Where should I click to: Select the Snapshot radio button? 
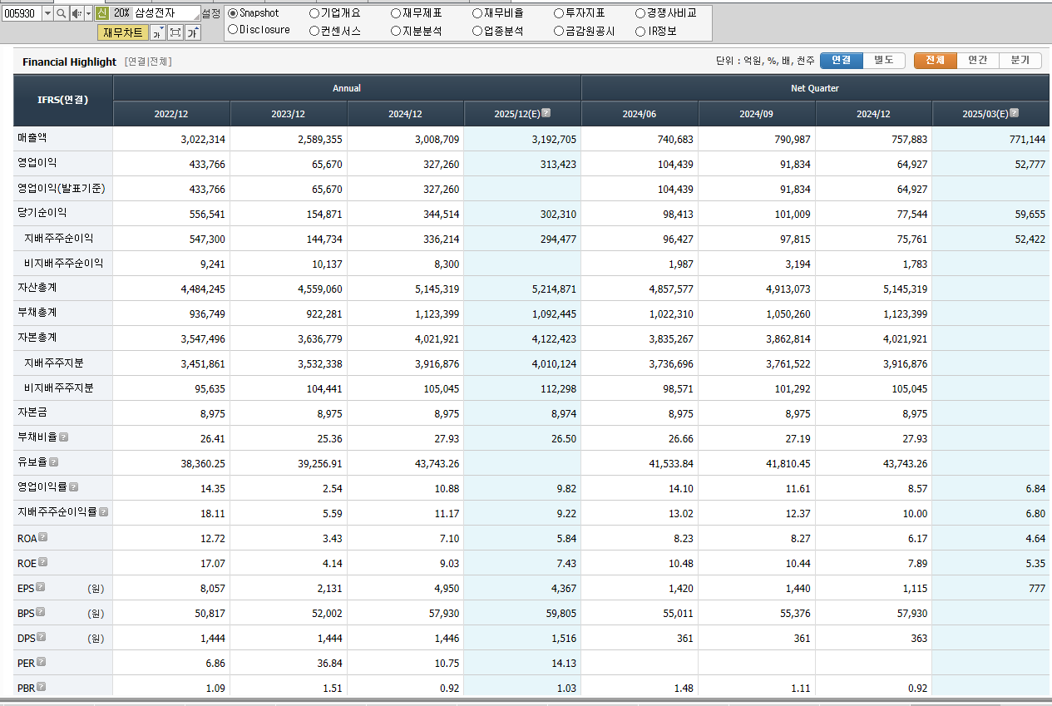(233, 13)
